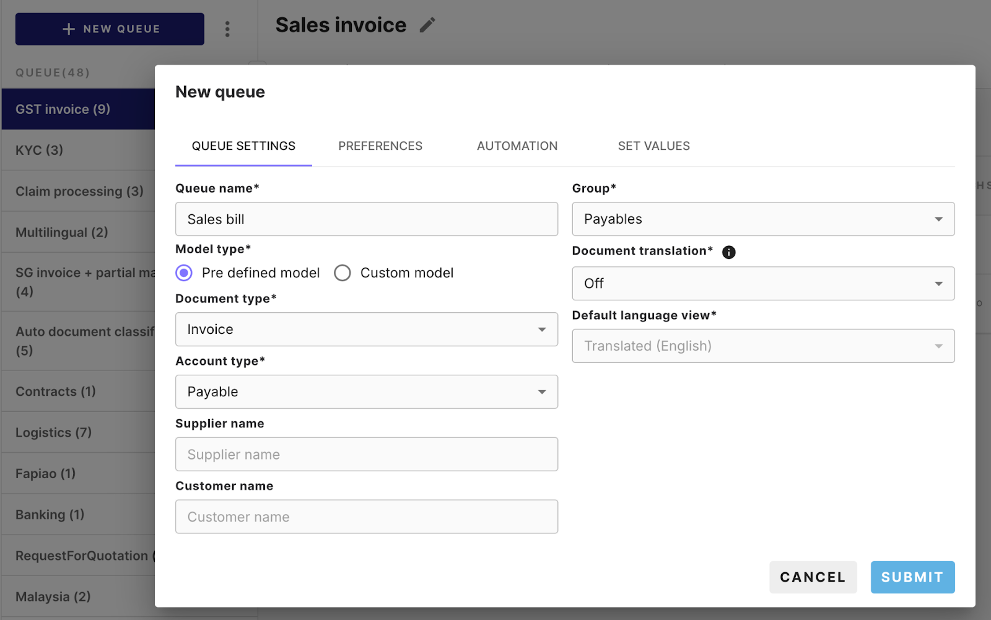Choose the Custom model radio button
991x620 pixels.
(343, 273)
